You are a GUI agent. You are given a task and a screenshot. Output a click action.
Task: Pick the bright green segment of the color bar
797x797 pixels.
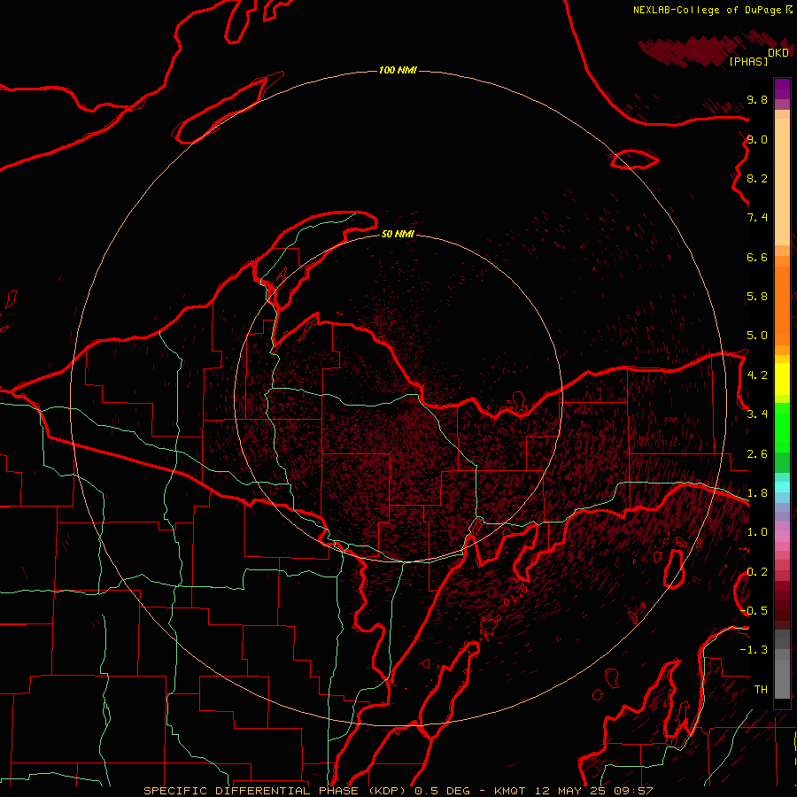click(x=782, y=428)
